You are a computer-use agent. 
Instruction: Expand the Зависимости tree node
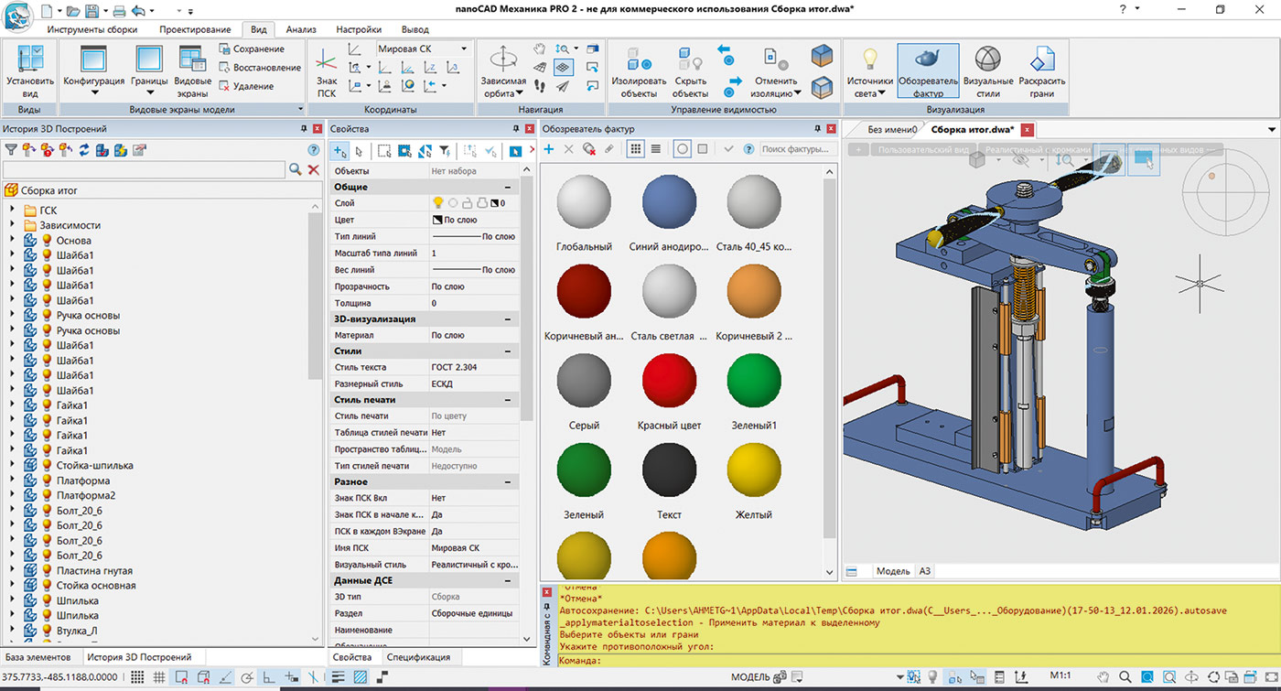tap(12, 225)
